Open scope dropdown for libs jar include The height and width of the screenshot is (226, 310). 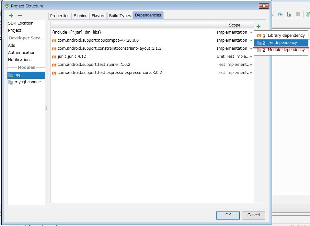251,33
